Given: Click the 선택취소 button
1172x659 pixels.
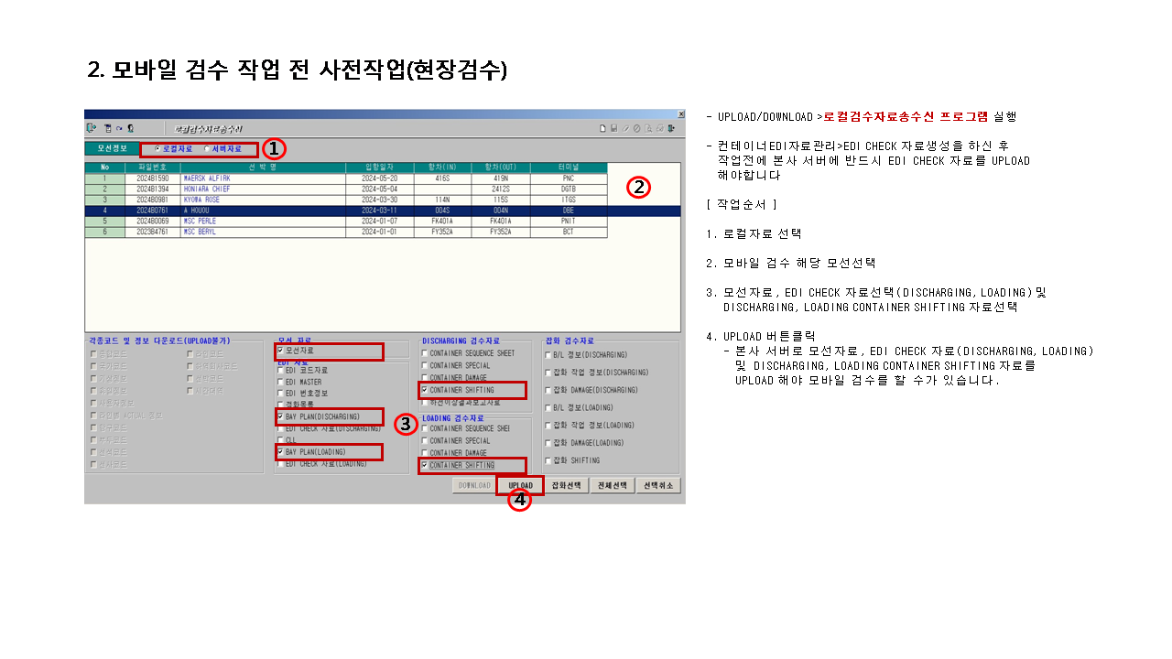Looking at the screenshot, I should (658, 485).
